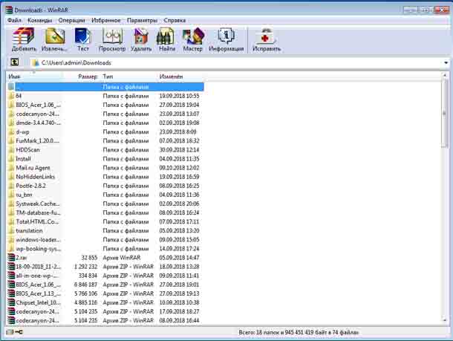This screenshot has width=453, height=341.
Task: Open the Найти (Find) toolbar tool
Action: point(166,39)
